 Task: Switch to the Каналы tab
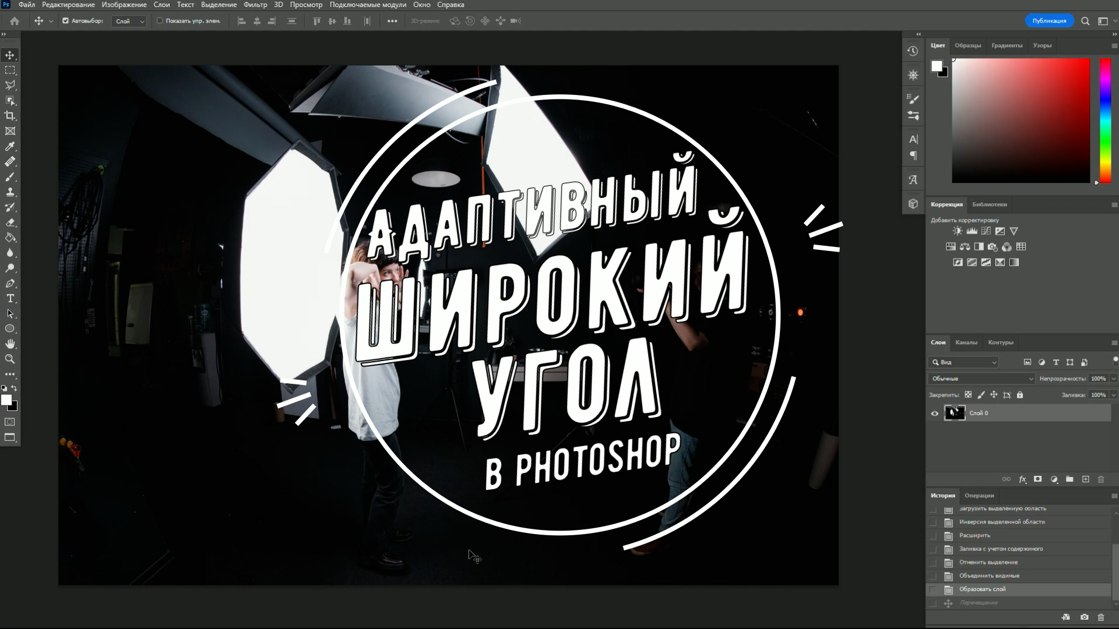coord(966,342)
